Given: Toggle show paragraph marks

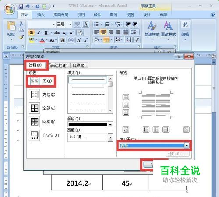Looking at the screenshot, I should [137, 40].
